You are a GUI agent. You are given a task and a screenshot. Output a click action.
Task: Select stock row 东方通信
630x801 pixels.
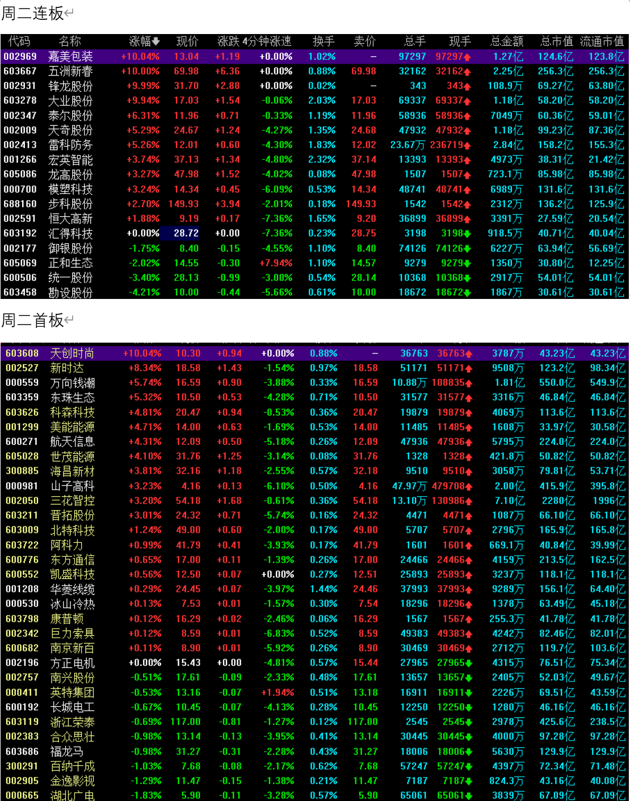tap(314, 560)
